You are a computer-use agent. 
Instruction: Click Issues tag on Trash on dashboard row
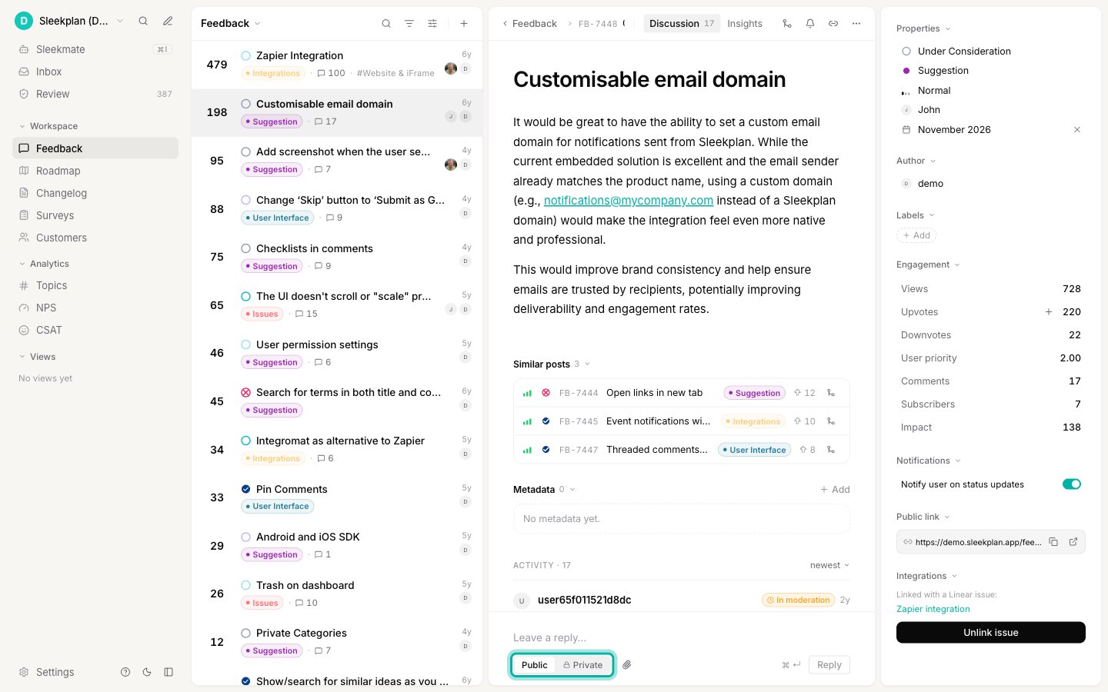(262, 603)
